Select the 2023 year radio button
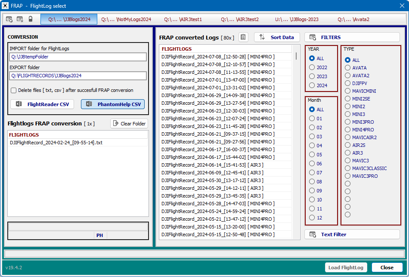Image resolution: width=409 pixels, height=277 pixels. [312, 76]
